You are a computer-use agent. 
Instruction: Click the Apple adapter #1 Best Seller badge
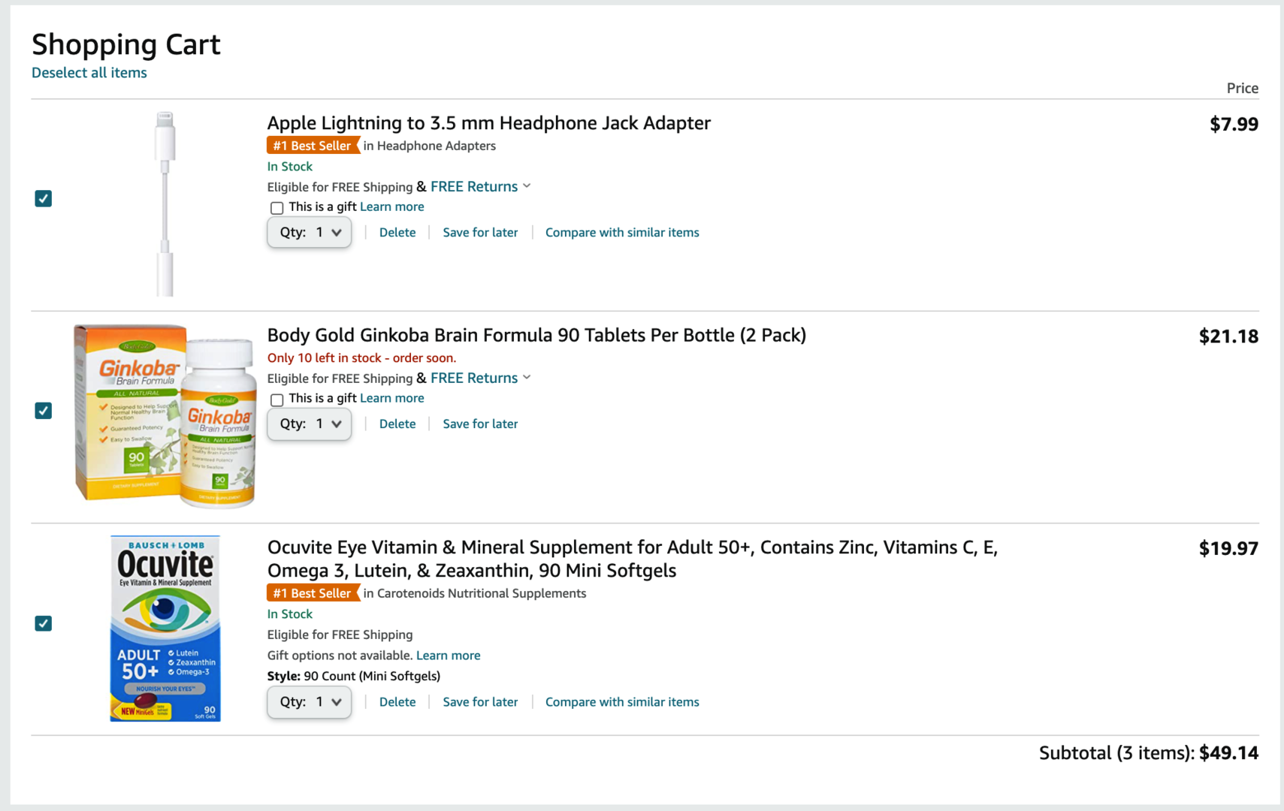pyautogui.click(x=313, y=146)
